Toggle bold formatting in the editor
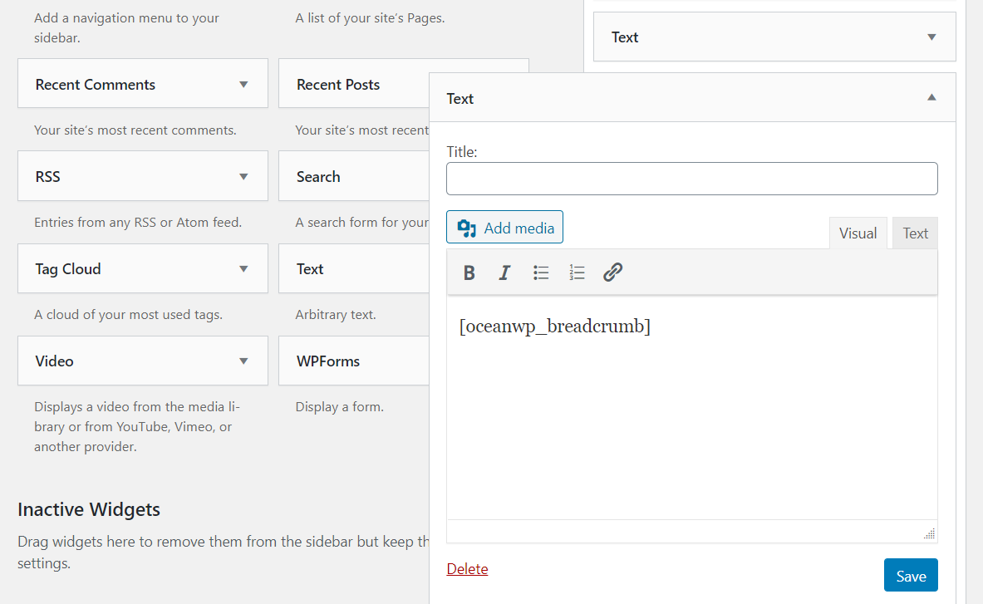This screenshot has height=604, width=983. (469, 273)
